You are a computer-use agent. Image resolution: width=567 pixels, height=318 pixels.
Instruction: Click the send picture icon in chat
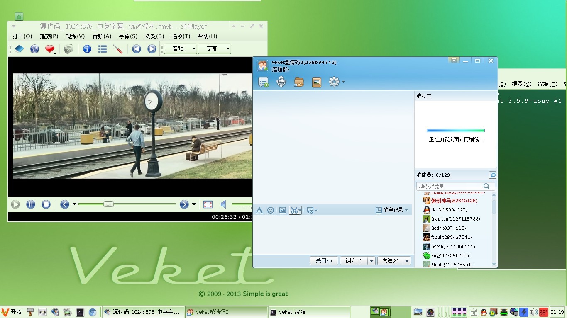pos(283,210)
